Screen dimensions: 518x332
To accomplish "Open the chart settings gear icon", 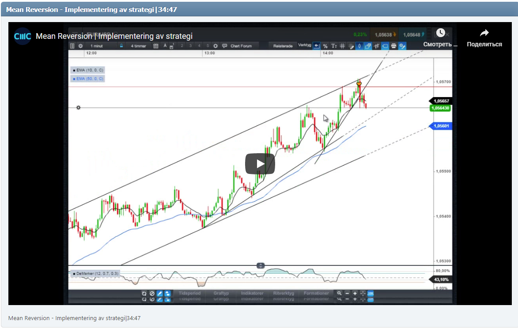I will click(80, 46).
